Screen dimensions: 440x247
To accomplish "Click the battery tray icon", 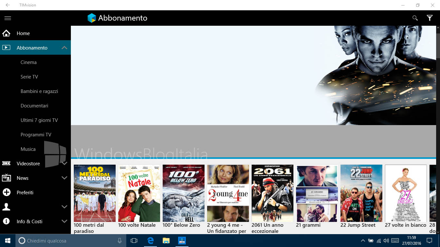I will [371, 241].
